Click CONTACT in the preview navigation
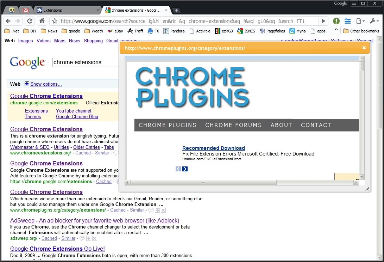The width and height of the screenshot is (384, 262). coord(316,125)
